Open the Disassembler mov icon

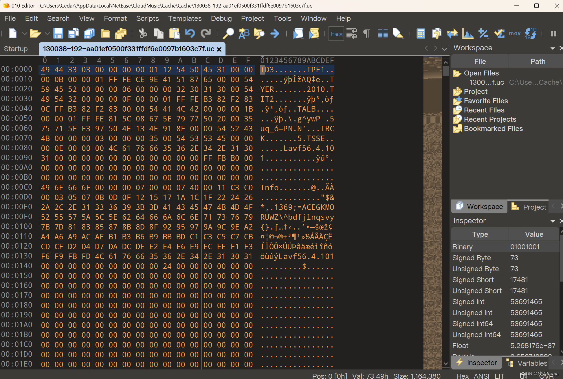[x=515, y=34]
